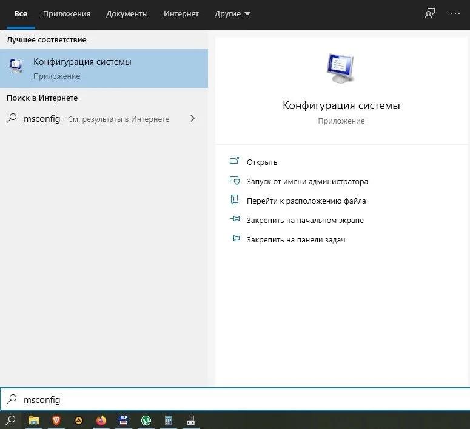Select the Интернет search tab

pos(181,14)
